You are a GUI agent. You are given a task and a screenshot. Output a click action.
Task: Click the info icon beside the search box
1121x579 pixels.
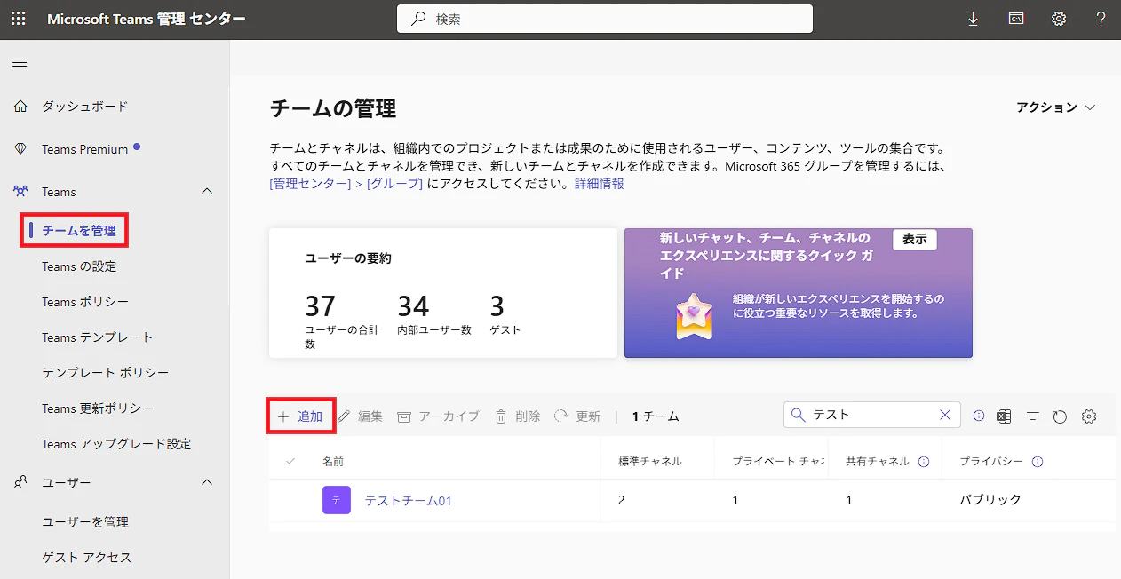[x=979, y=416]
